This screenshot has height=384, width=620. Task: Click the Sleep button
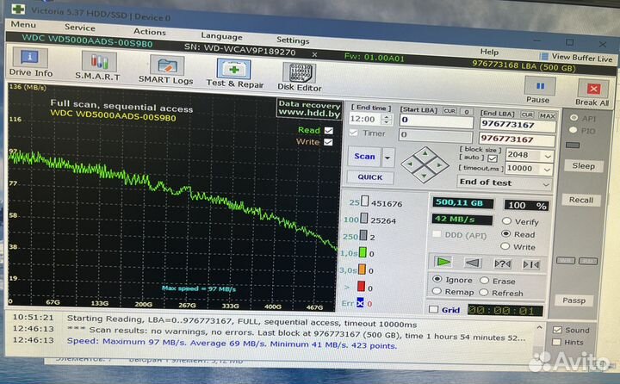click(583, 166)
